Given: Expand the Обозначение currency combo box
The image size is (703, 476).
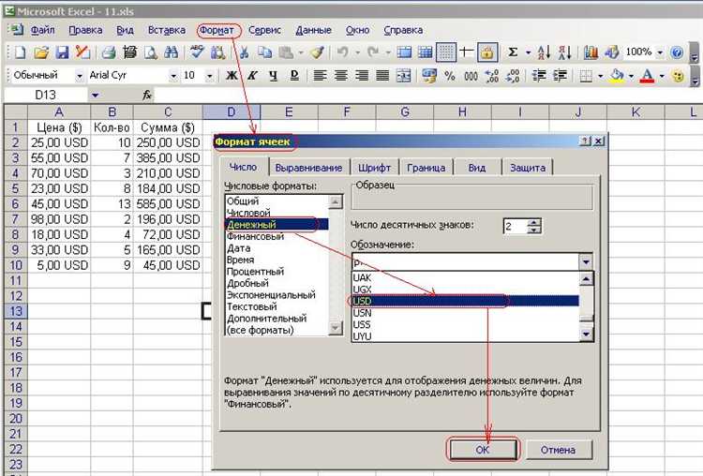Looking at the screenshot, I should click(586, 261).
